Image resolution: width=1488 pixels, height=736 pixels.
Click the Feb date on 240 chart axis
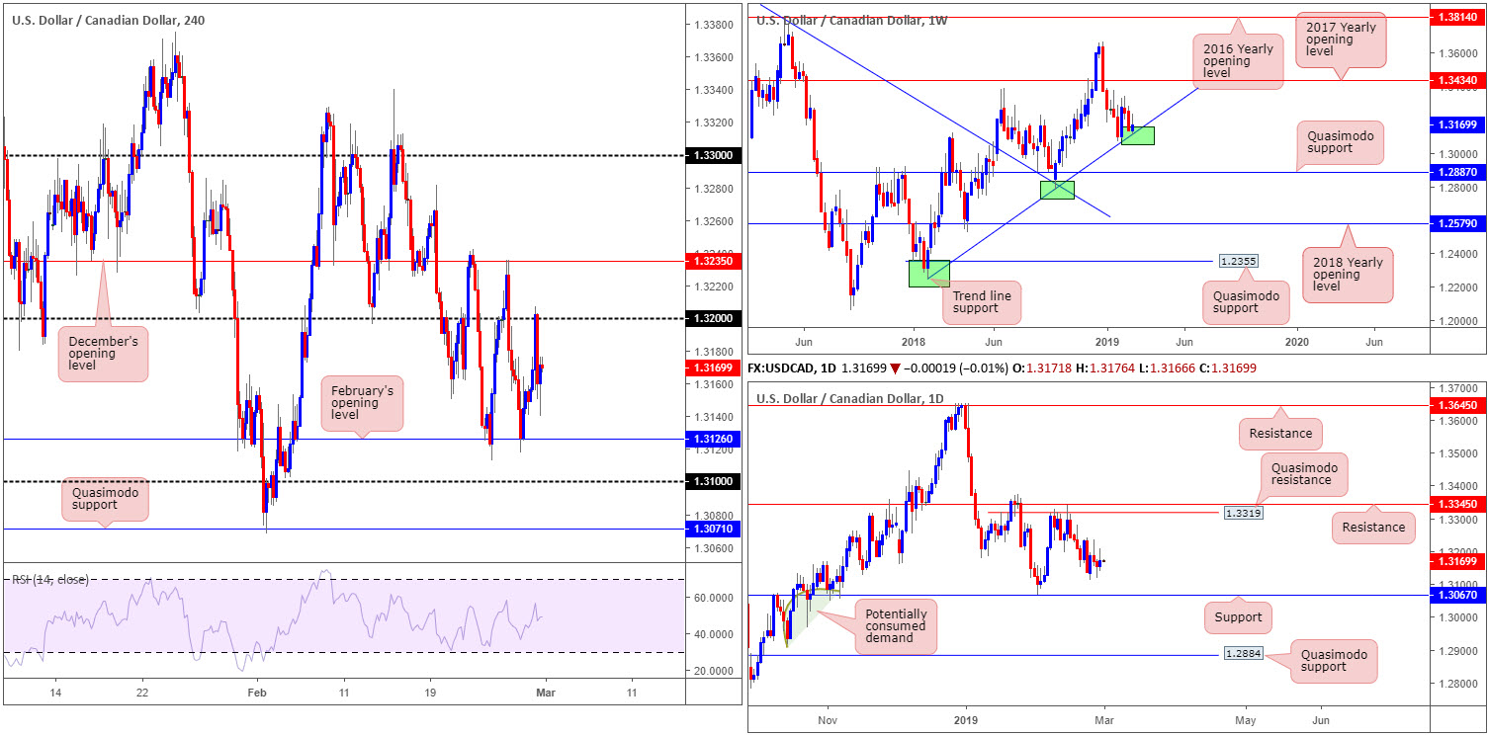[256, 695]
